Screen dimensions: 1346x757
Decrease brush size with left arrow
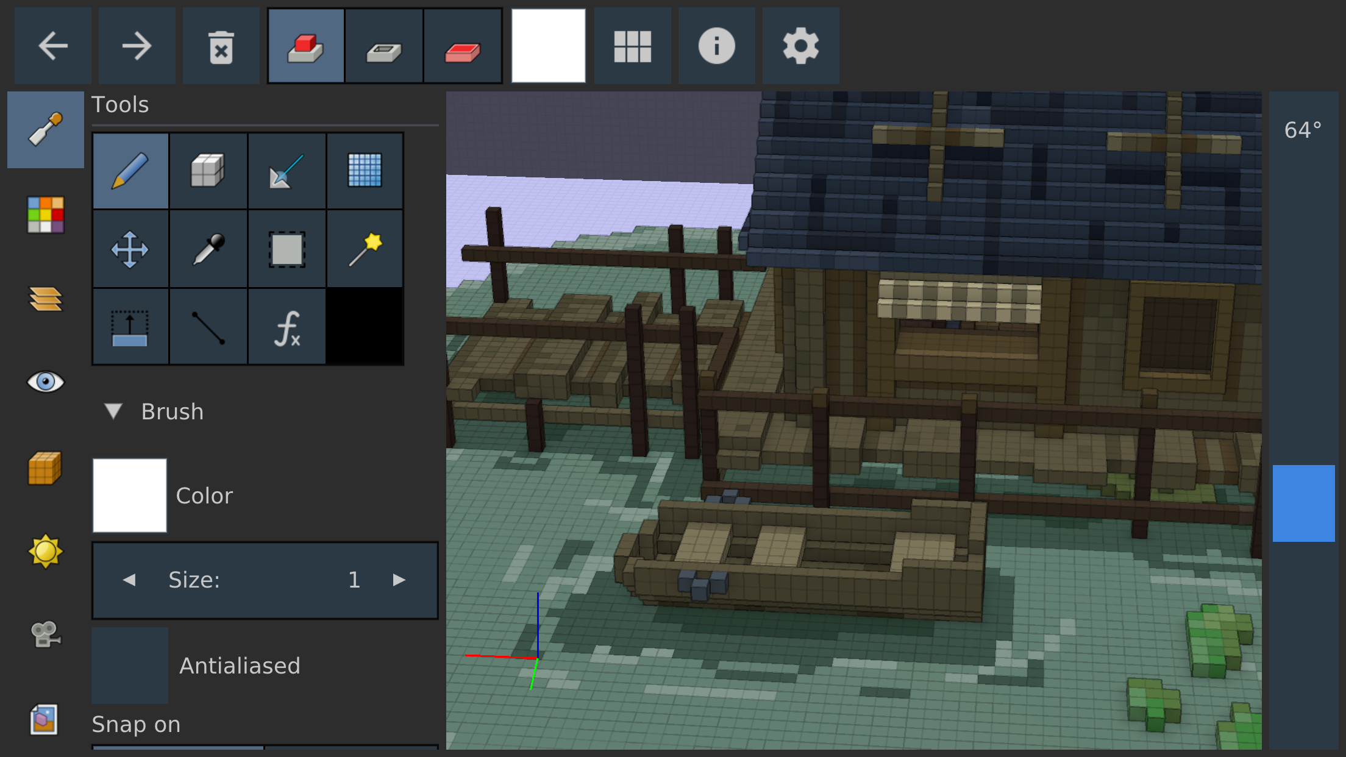(x=129, y=580)
